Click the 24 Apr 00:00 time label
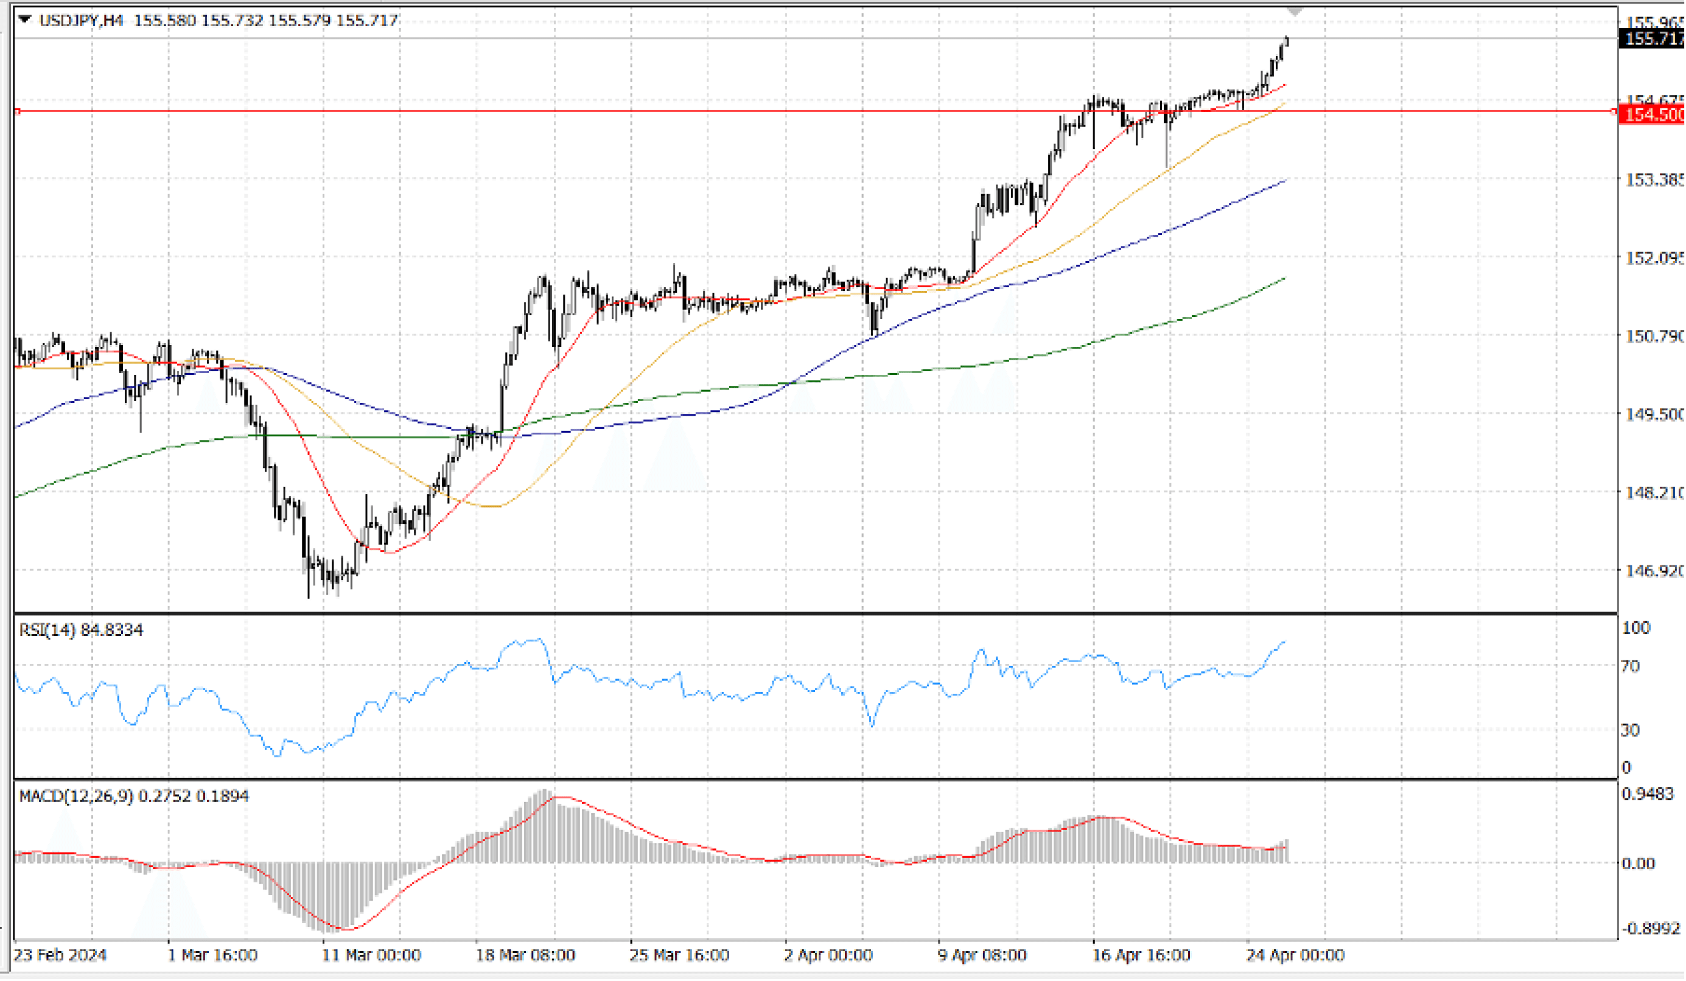This screenshot has height=981, width=1686. (1295, 955)
